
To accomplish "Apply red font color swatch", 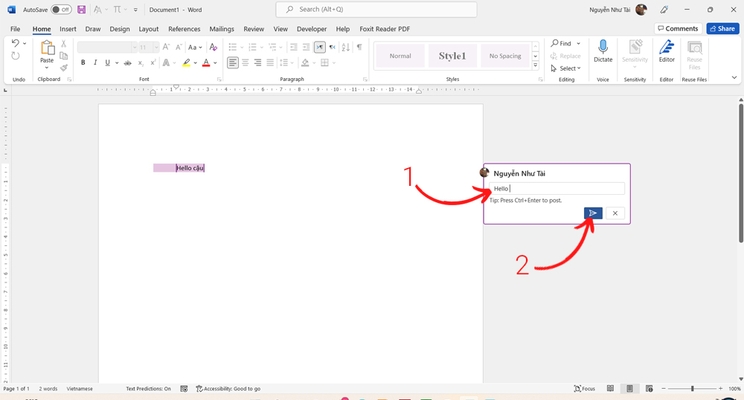I will click(206, 62).
